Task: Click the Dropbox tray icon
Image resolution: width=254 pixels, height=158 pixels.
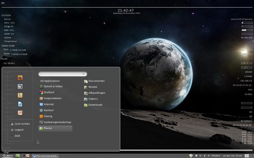Action: (x=196, y=156)
